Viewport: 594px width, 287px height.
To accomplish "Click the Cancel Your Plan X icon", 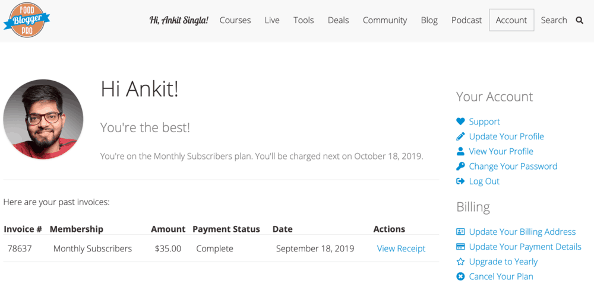I will point(460,276).
